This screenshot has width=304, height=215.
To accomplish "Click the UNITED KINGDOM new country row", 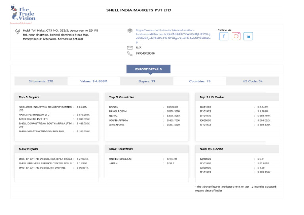I will [143, 159].
